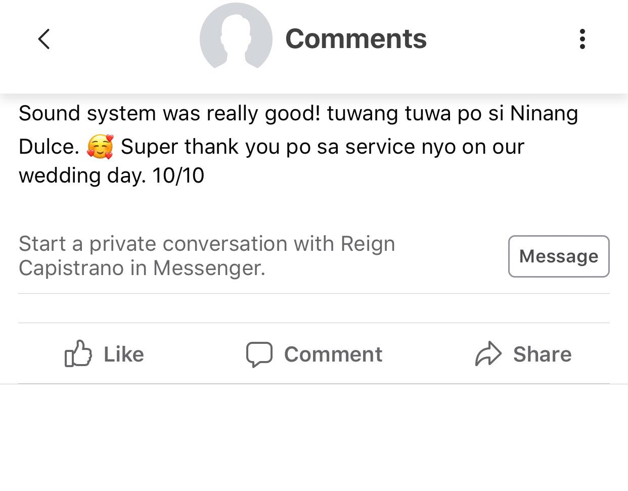Screen dimensions: 628x491
Task: Tap the gray profile avatar placeholder
Action: (x=236, y=36)
